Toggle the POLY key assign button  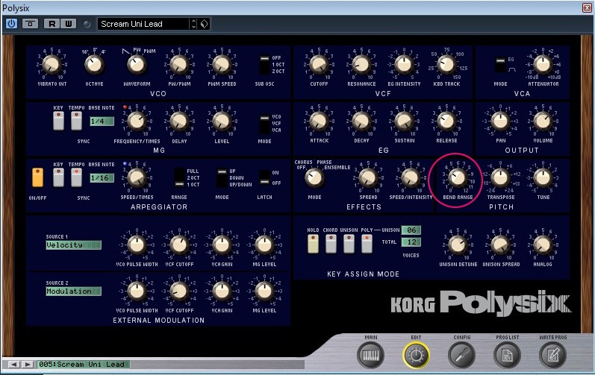(x=367, y=244)
